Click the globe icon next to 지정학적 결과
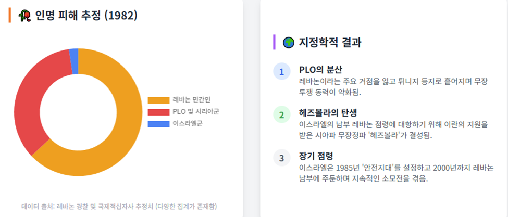 (x=288, y=42)
